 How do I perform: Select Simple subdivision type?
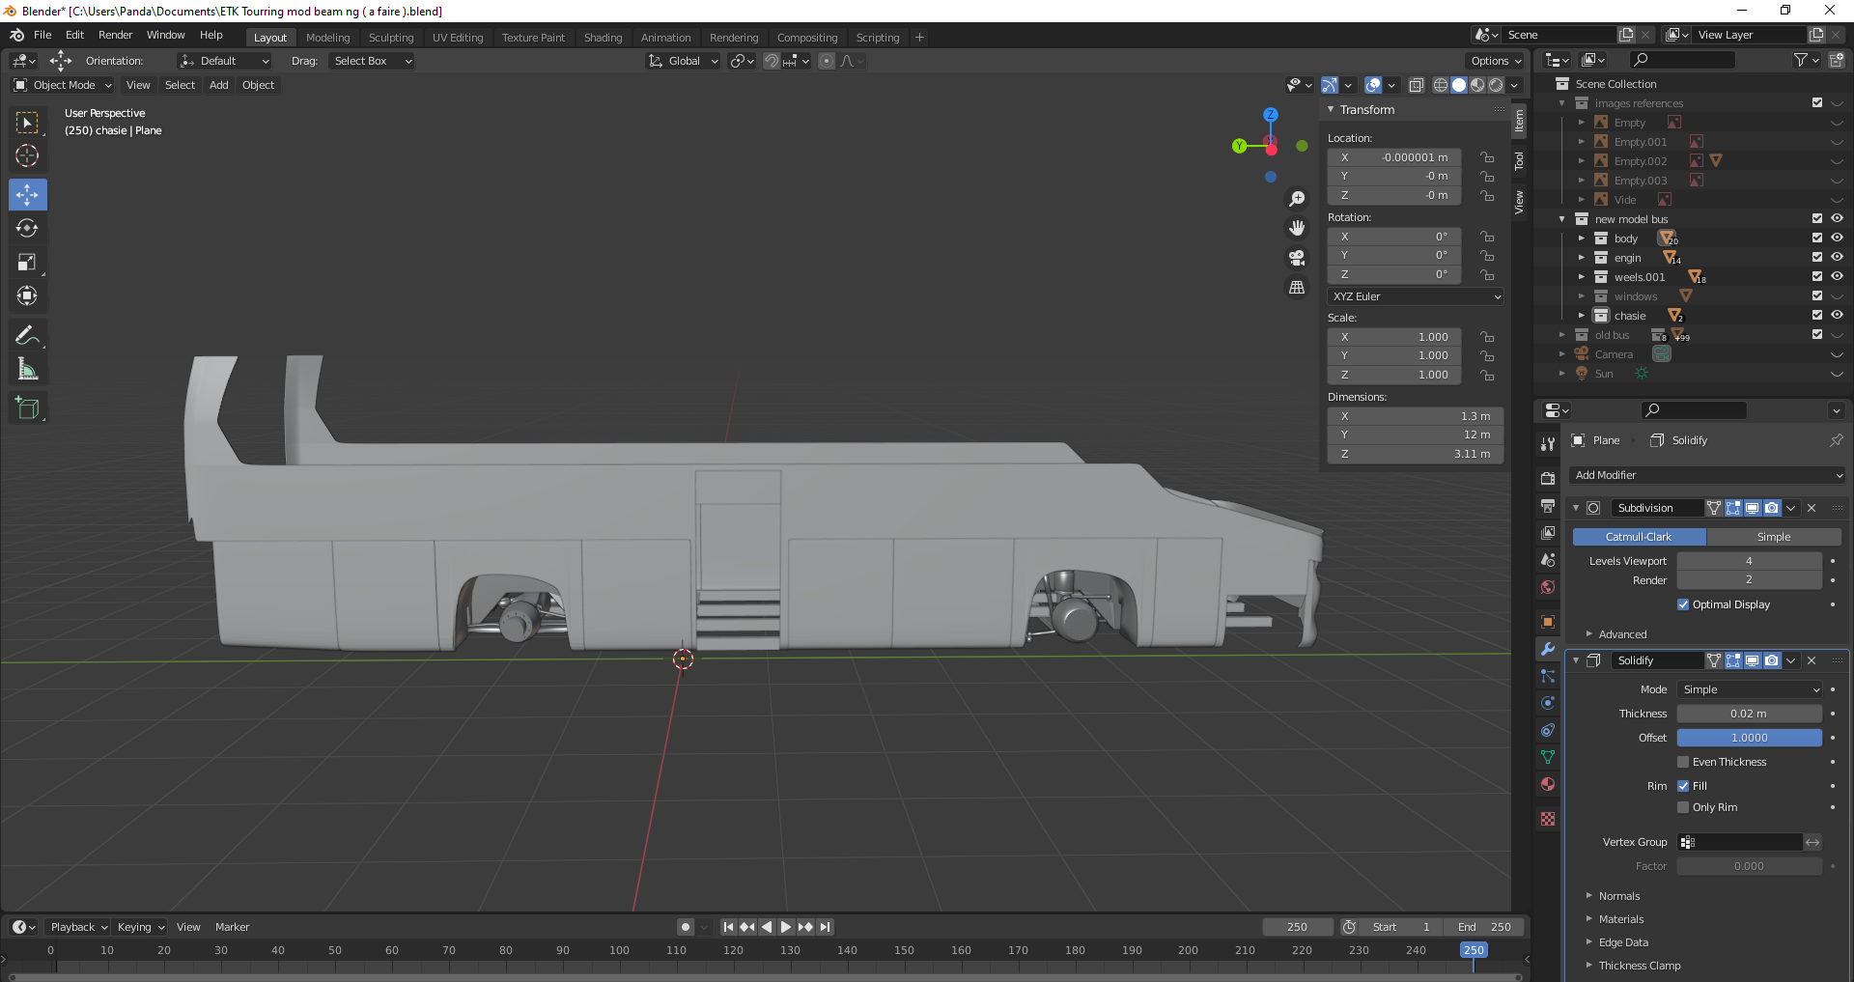click(x=1773, y=537)
